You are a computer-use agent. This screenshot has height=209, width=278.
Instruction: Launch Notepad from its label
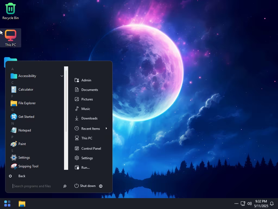point(25,130)
